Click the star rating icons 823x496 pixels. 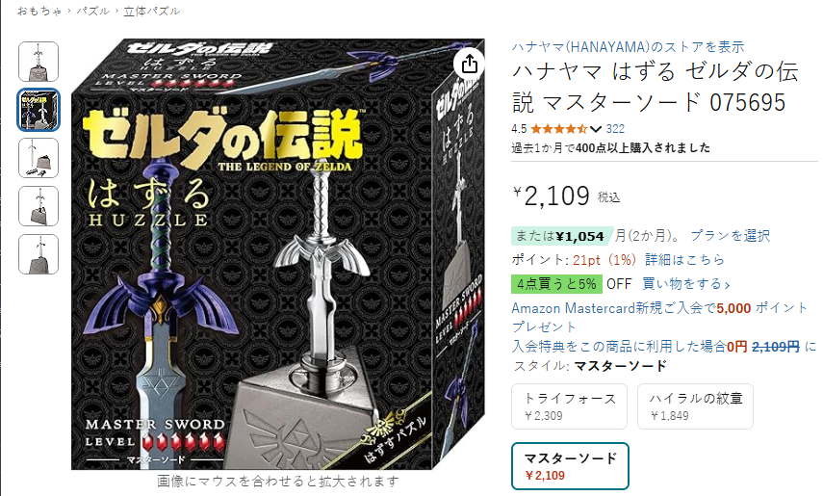point(558,129)
